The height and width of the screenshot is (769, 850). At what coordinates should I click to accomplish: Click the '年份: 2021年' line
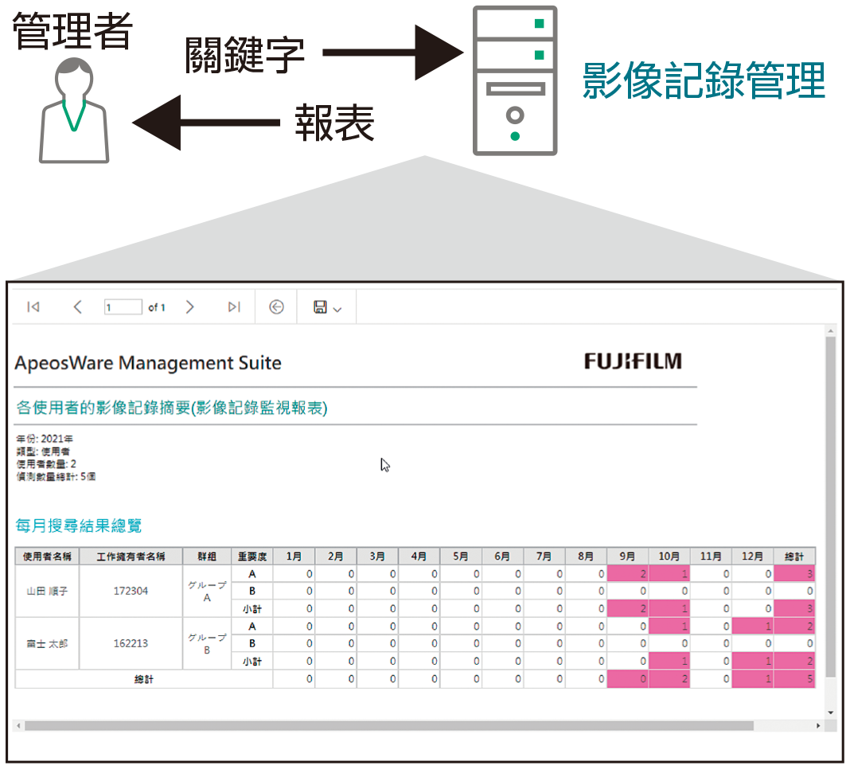coord(45,439)
